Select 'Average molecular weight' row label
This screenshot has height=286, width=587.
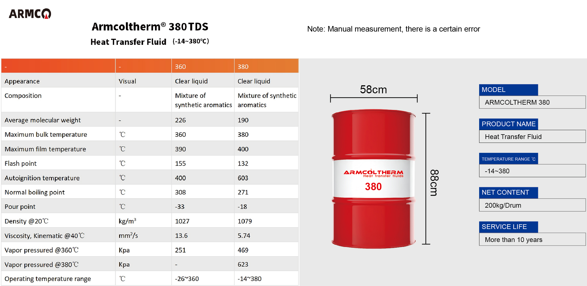click(x=43, y=120)
